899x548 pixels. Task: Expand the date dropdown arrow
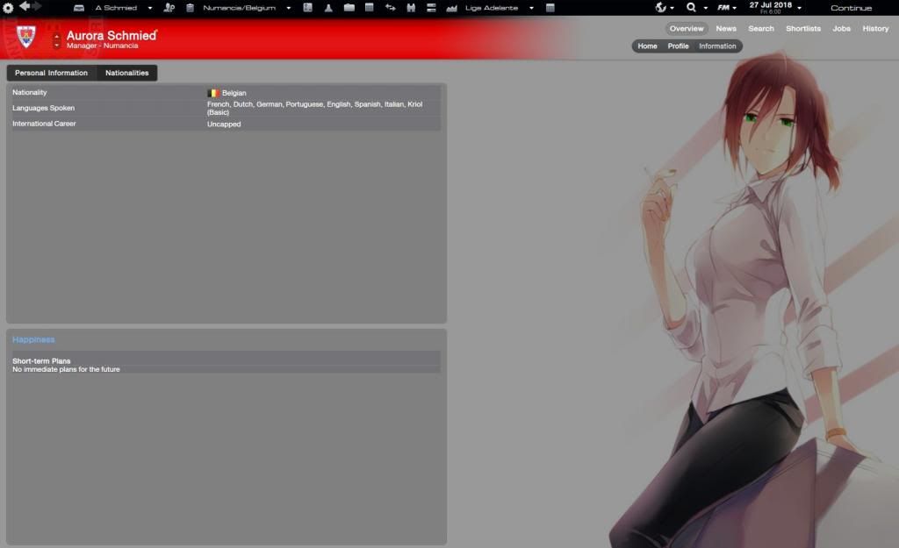tap(799, 8)
